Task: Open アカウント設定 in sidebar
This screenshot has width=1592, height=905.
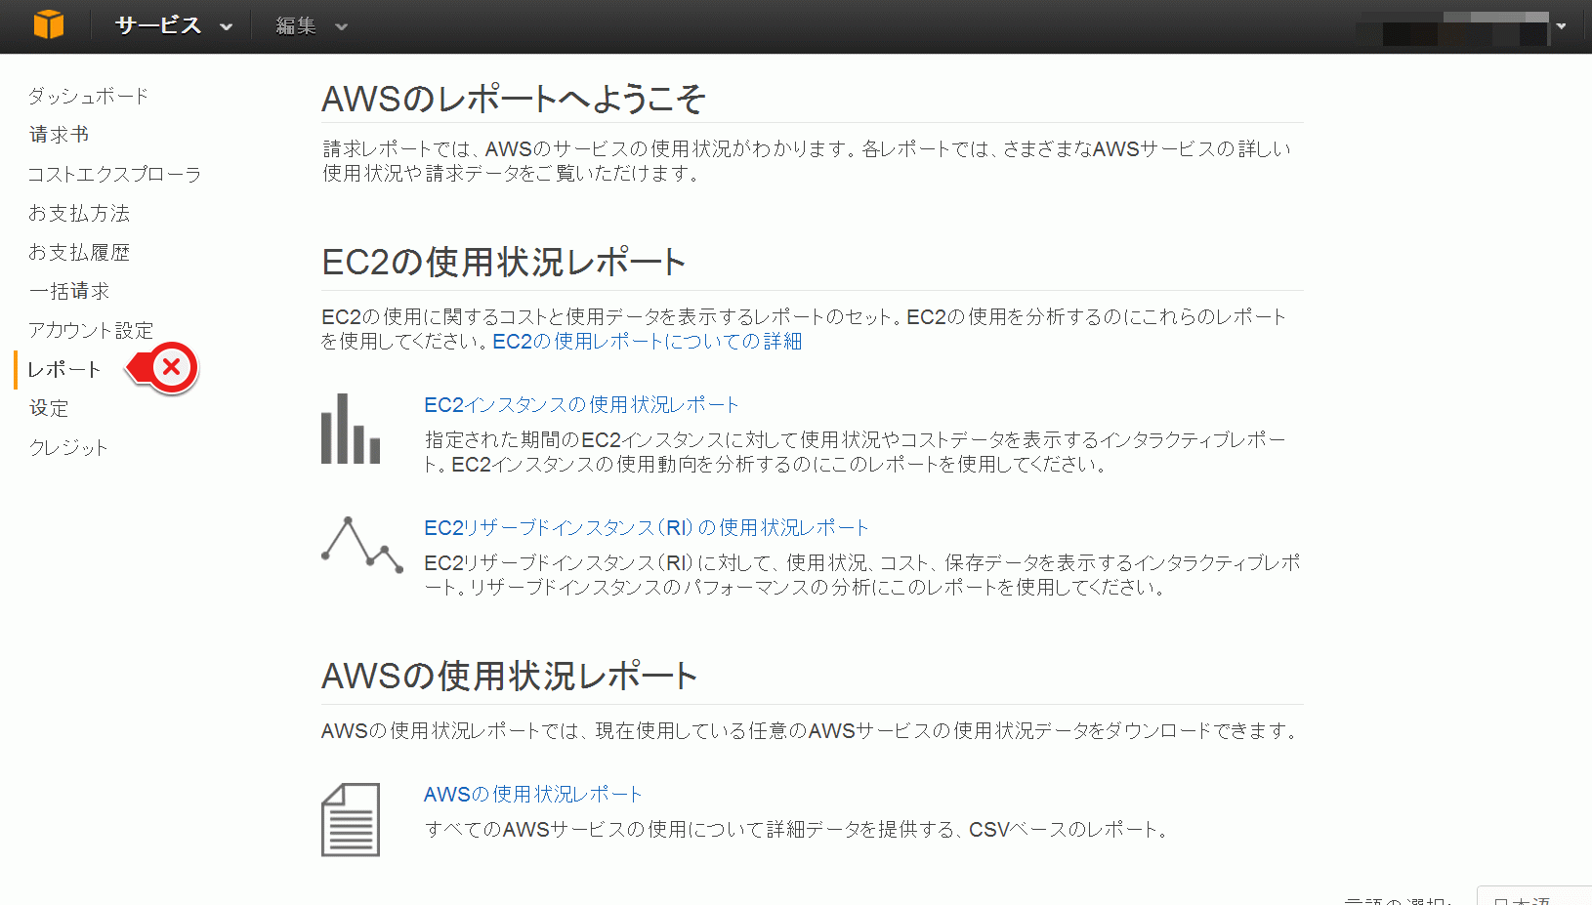Action: [91, 330]
